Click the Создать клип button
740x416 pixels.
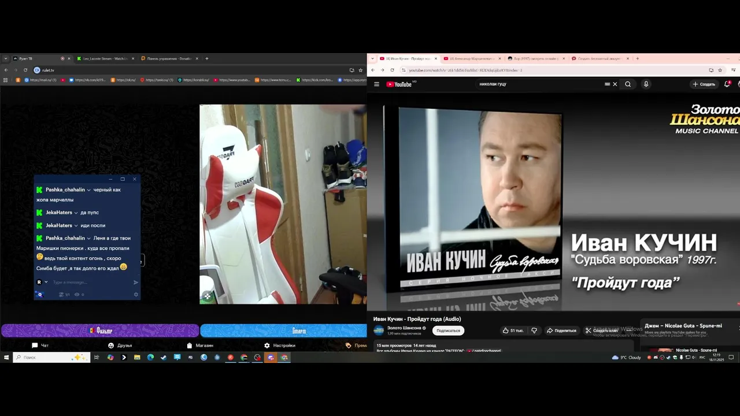pyautogui.click(x=602, y=330)
